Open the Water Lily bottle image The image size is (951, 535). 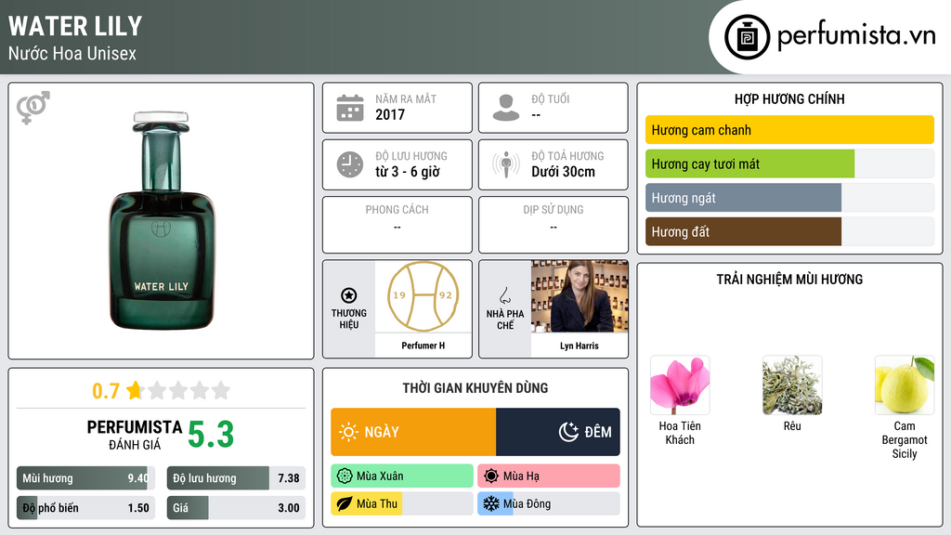pyautogui.click(x=162, y=220)
